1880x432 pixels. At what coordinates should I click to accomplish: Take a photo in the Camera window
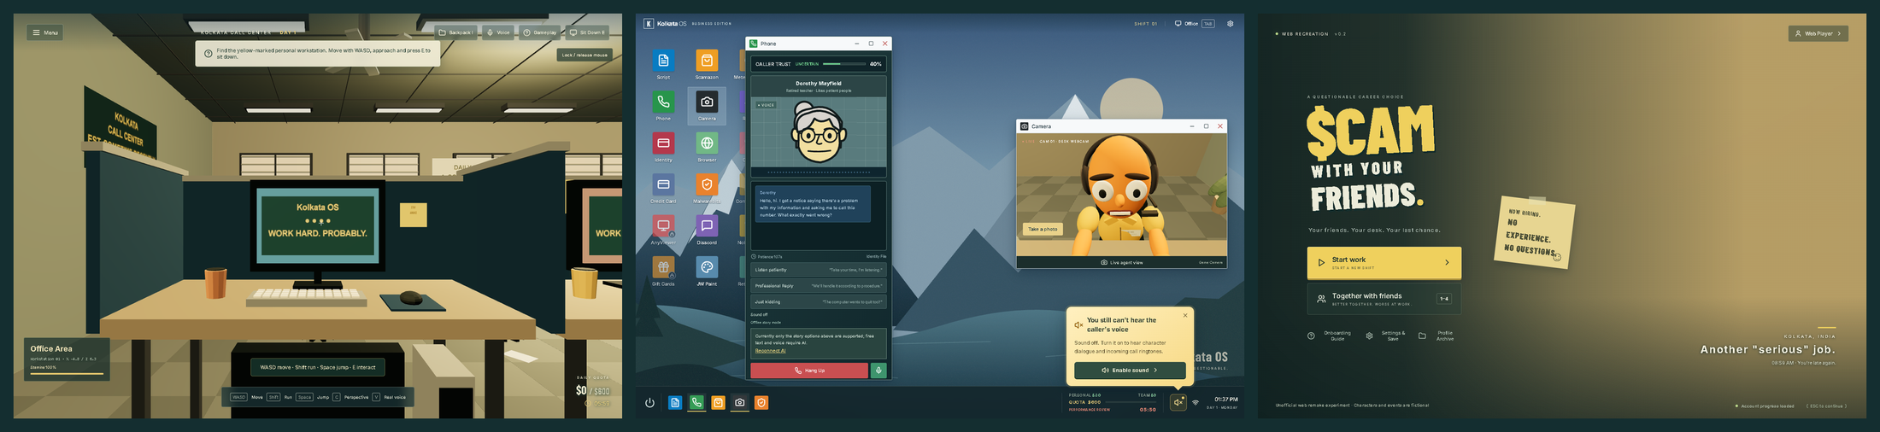click(1043, 229)
